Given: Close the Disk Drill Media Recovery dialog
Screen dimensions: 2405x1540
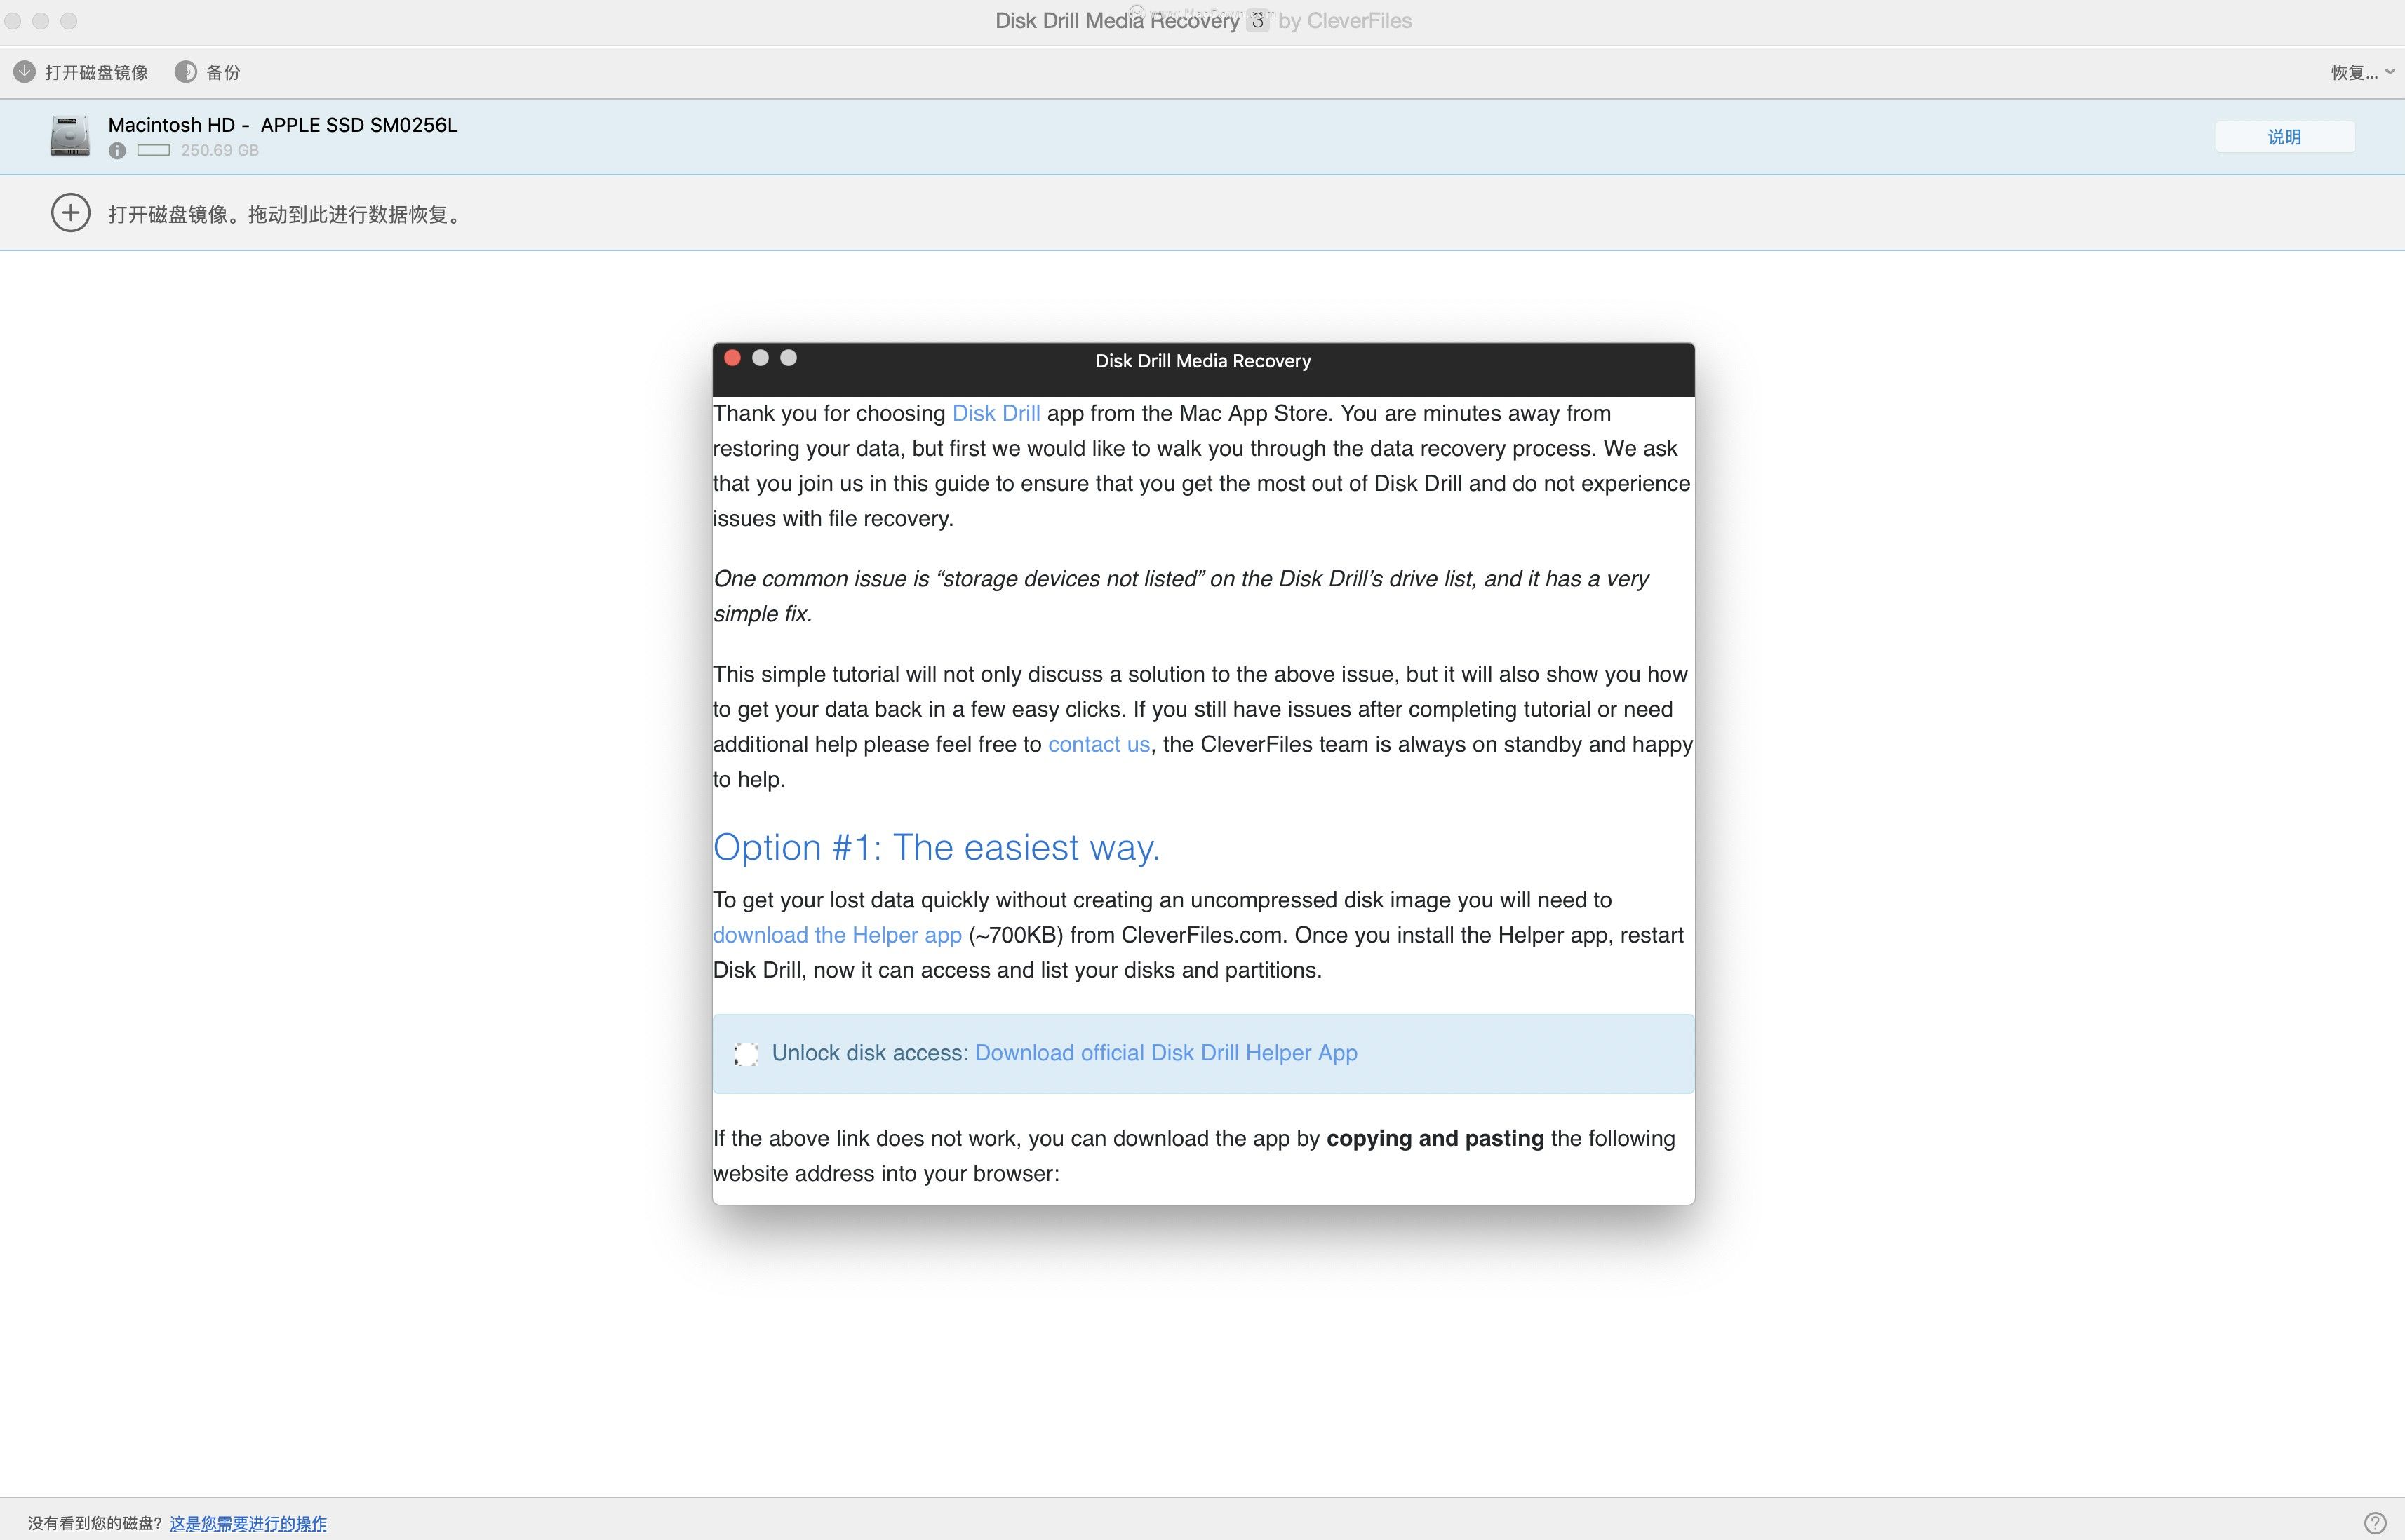Looking at the screenshot, I should pos(732,358).
